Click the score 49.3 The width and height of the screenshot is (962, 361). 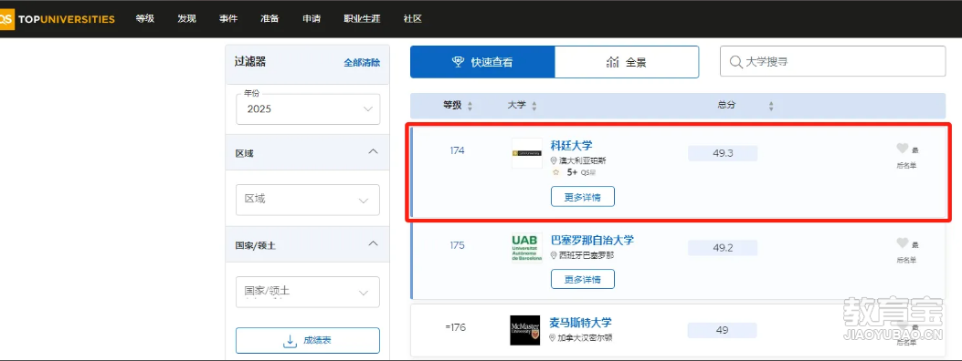click(723, 153)
